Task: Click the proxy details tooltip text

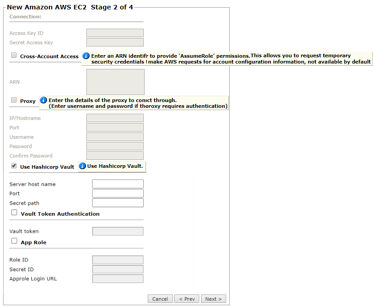Action: (138, 103)
